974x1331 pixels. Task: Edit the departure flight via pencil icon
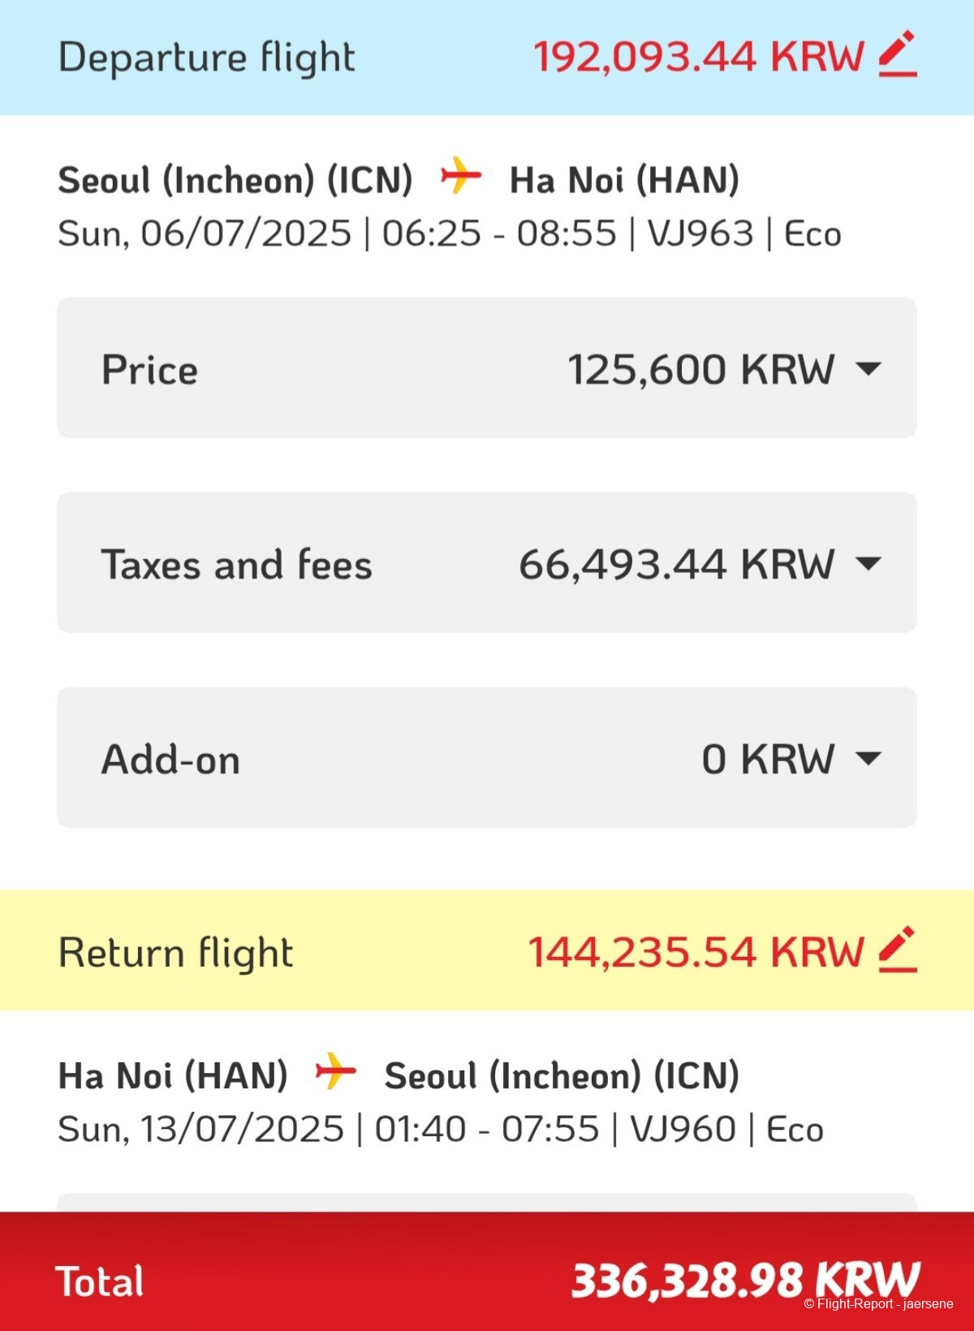[898, 55]
